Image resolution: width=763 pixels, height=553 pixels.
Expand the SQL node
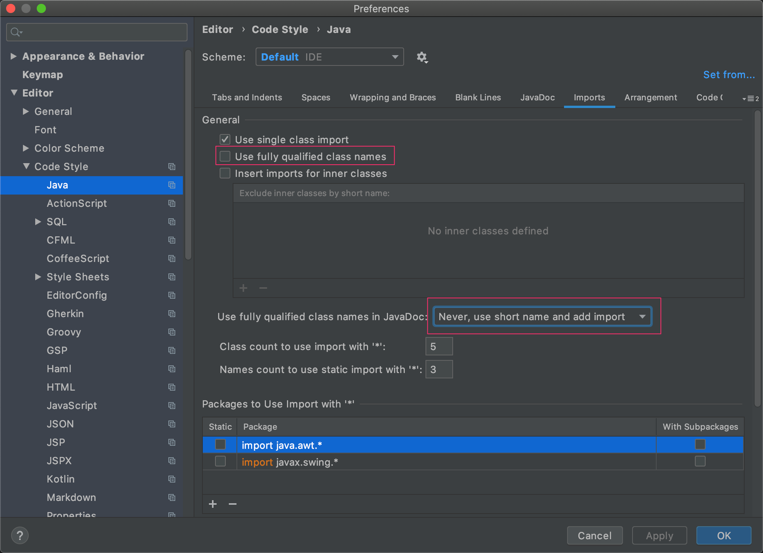(38, 222)
